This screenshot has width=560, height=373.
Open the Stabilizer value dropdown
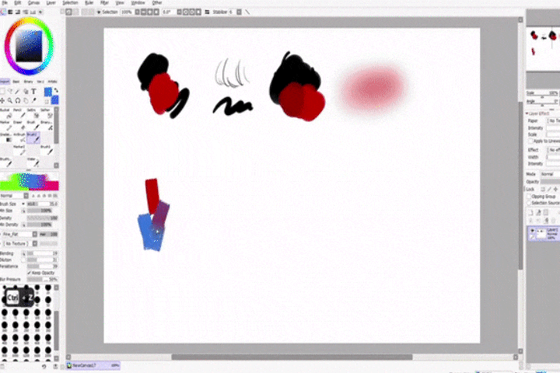pyautogui.click(x=239, y=12)
